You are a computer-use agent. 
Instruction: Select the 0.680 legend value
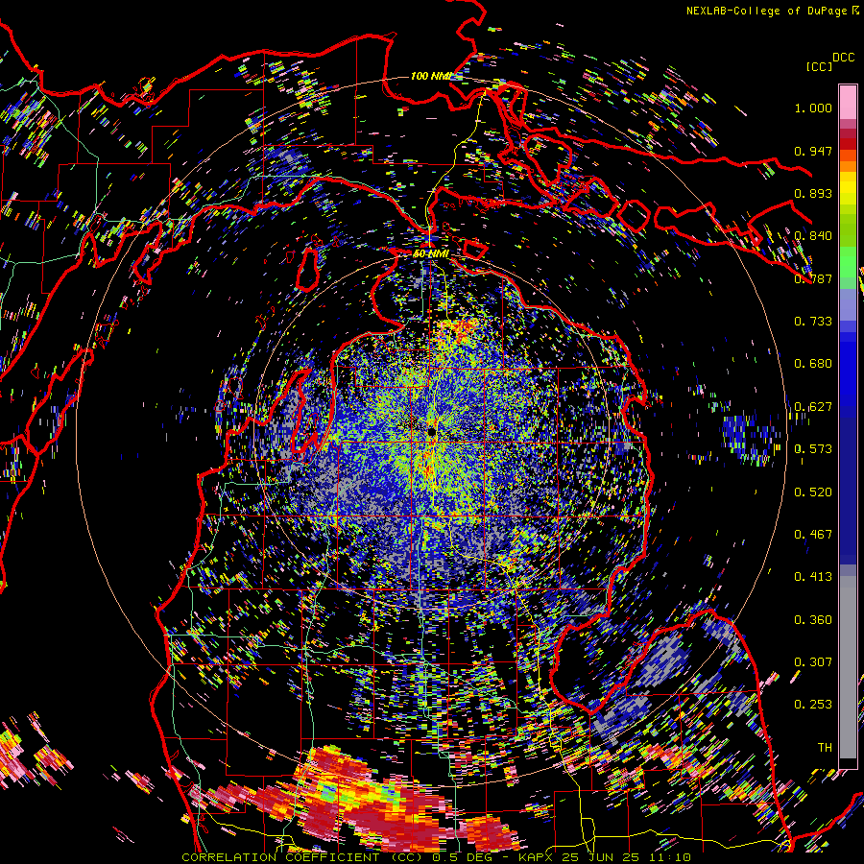pyautogui.click(x=813, y=364)
